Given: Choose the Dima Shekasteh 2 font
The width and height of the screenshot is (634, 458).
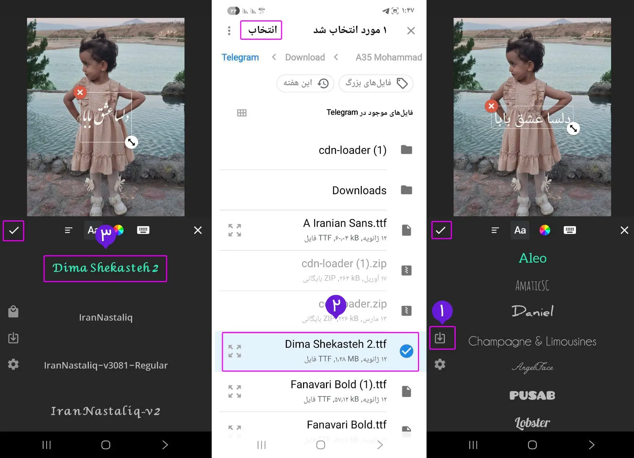Looking at the screenshot, I should (x=105, y=268).
